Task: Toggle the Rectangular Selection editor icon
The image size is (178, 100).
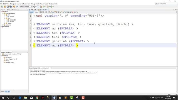Action: 58,12
